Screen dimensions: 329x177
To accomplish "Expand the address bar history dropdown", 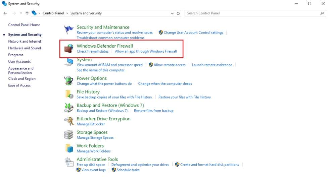I will [x=172, y=13].
